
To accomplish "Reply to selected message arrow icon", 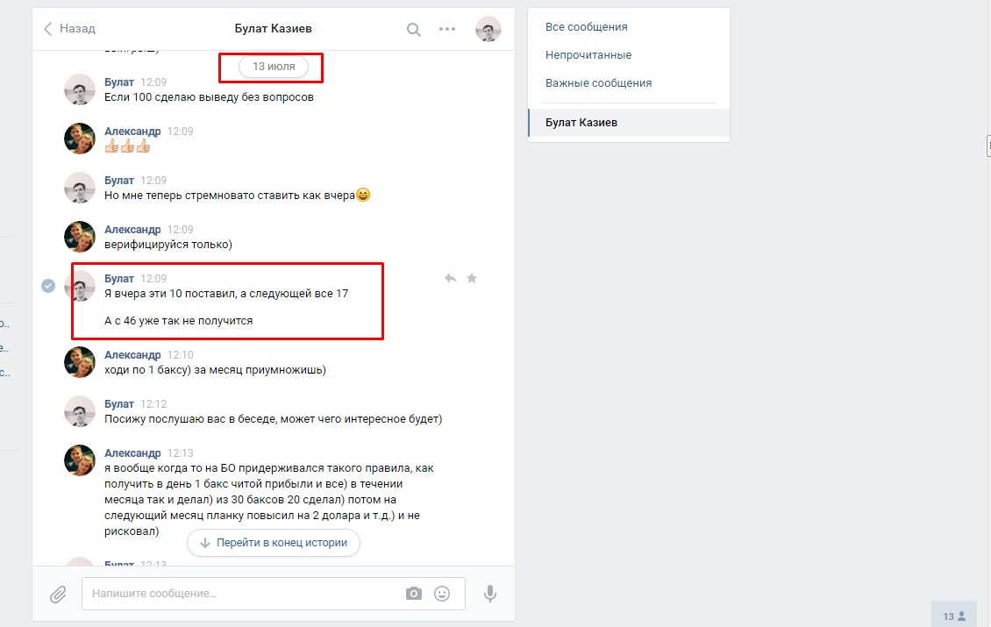I will [450, 278].
